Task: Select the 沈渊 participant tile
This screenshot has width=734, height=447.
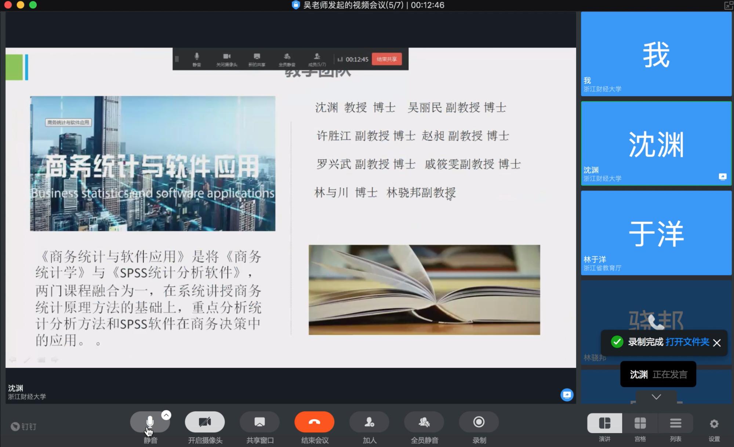Action: pos(656,144)
